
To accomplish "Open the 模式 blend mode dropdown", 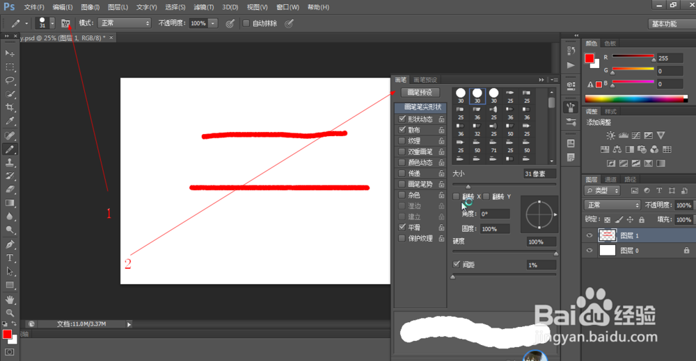I will (125, 23).
